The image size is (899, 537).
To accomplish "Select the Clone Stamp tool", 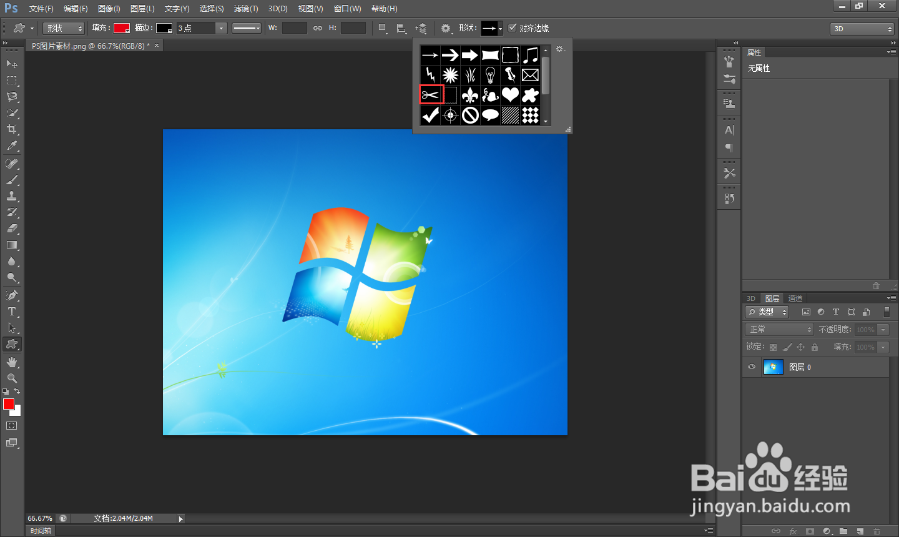I will [12, 196].
